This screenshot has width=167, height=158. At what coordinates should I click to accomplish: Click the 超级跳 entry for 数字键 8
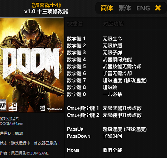[110, 87]
